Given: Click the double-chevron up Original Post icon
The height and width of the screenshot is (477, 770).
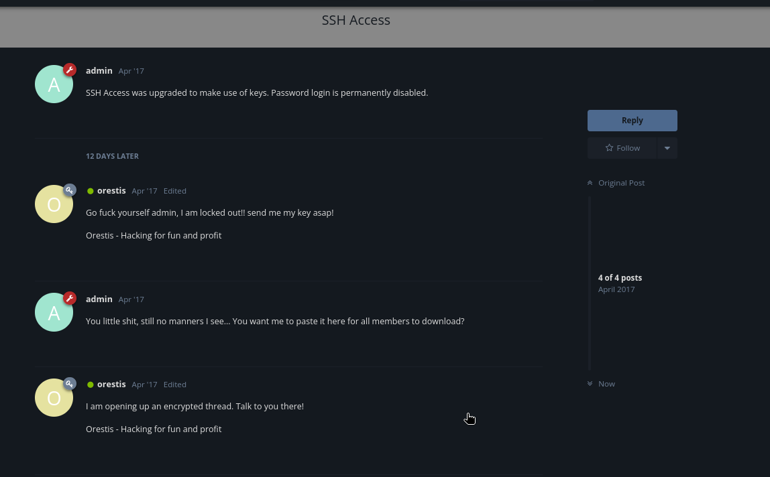Looking at the screenshot, I should coord(590,183).
